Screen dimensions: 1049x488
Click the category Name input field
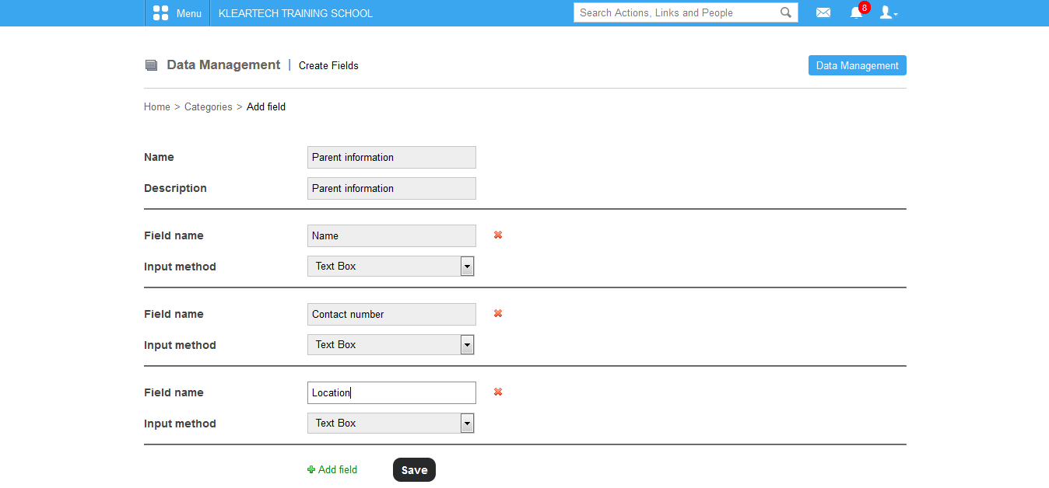tap(391, 157)
